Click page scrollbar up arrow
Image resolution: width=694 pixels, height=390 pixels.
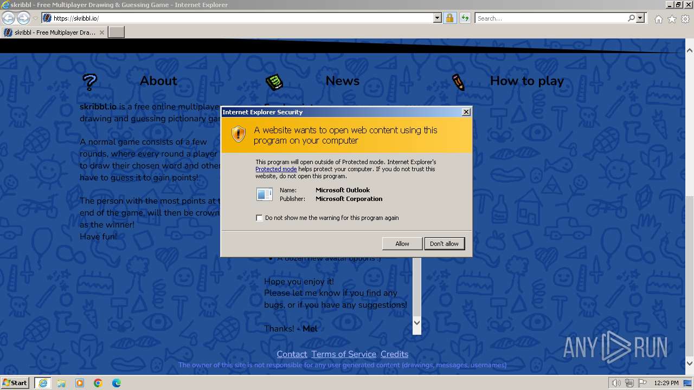tap(689, 50)
